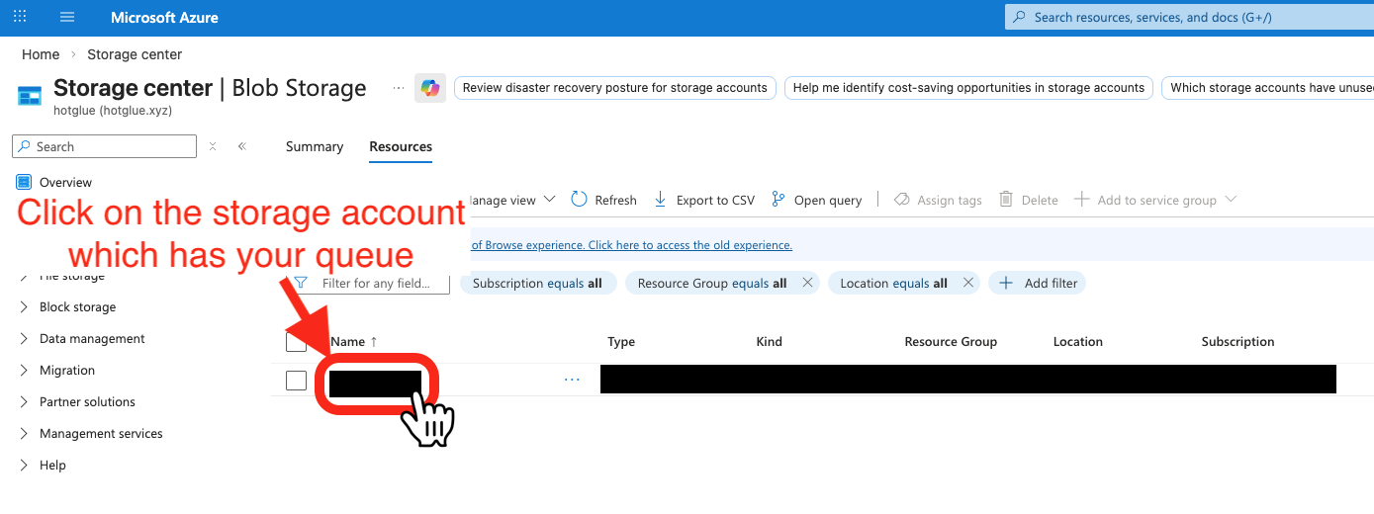Remove the Location filter pill
Screen dimensions: 1374x514
968,283
